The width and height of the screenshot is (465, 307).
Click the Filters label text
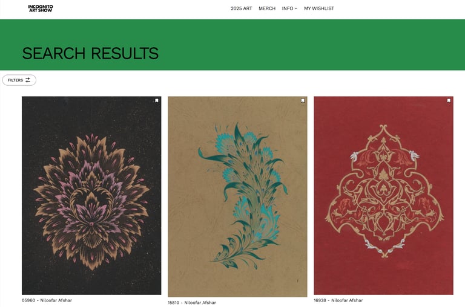(15, 80)
